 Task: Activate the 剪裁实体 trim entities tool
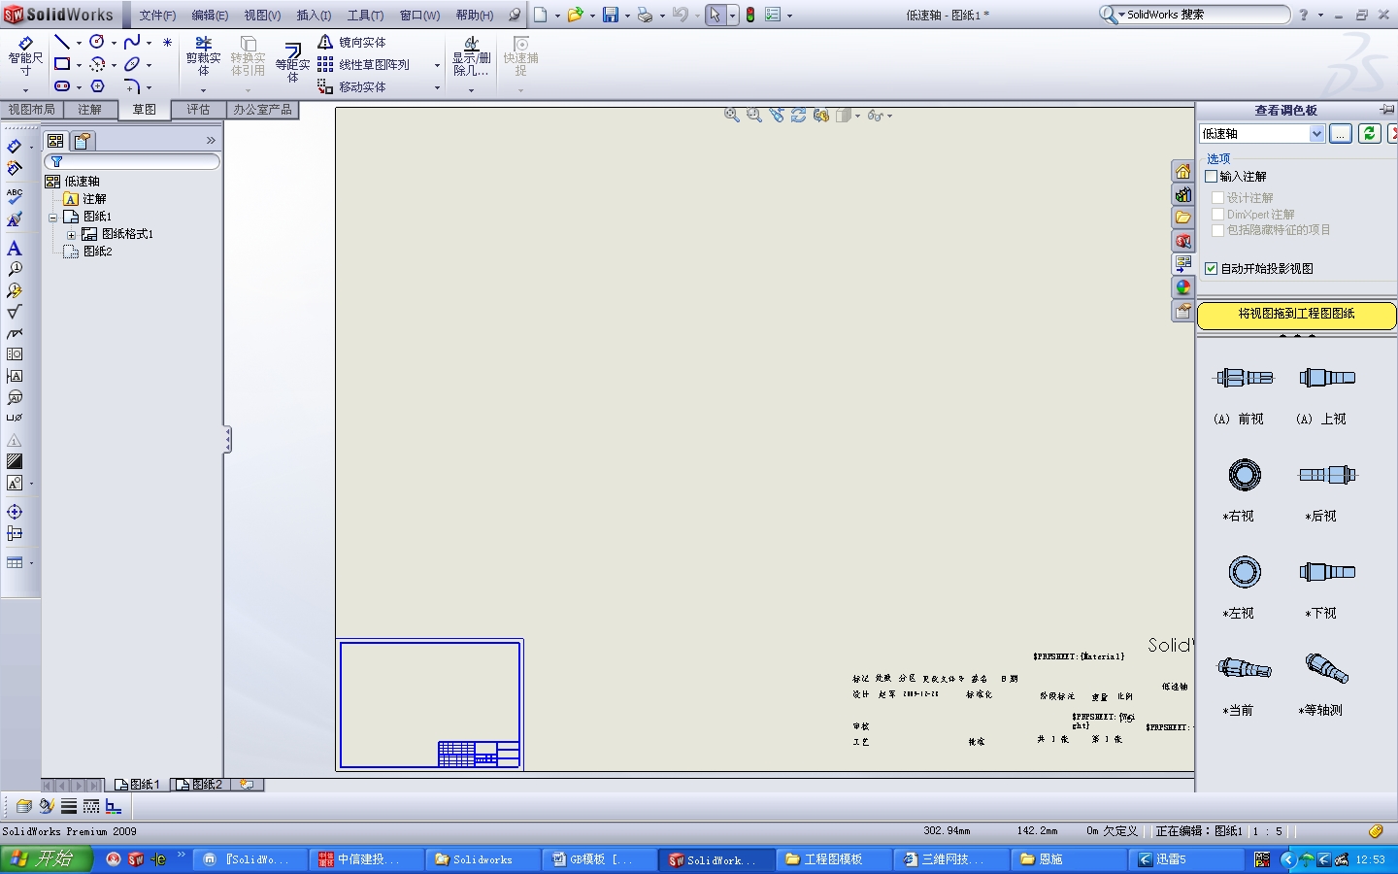pos(203,57)
